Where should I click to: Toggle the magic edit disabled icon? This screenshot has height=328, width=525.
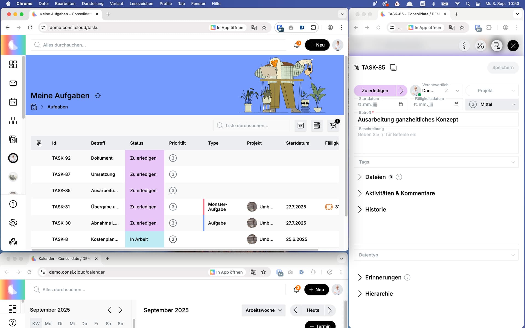click(480, 46)
